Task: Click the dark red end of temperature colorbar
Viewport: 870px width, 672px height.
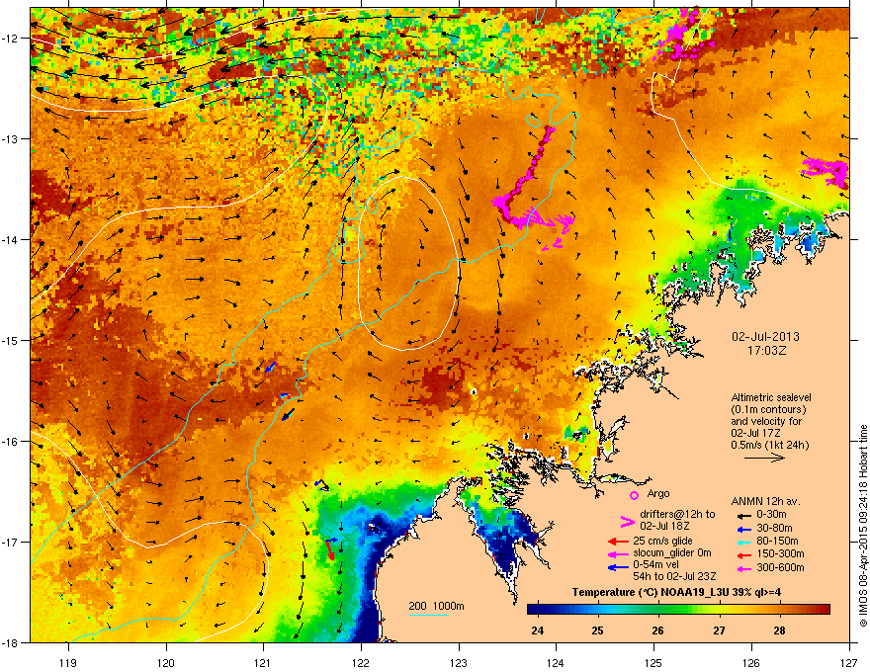Action: coord(824,610)
